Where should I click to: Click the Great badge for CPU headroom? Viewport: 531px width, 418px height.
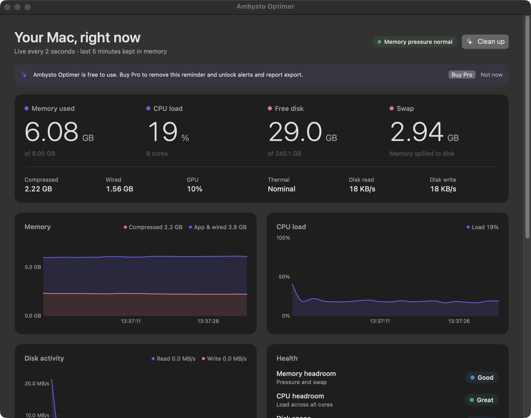tap(481, 400)
